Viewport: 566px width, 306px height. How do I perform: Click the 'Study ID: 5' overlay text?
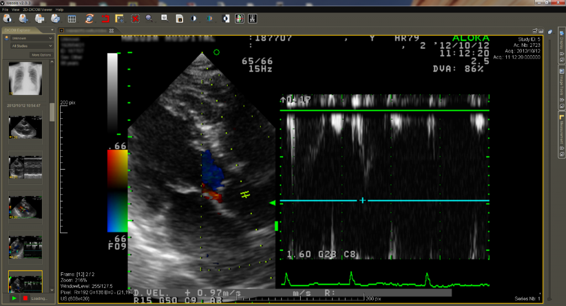click(x=529, y=39)
